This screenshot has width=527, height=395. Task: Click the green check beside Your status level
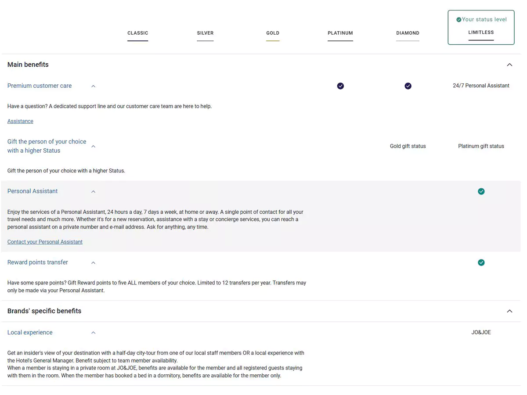[458, 20]
